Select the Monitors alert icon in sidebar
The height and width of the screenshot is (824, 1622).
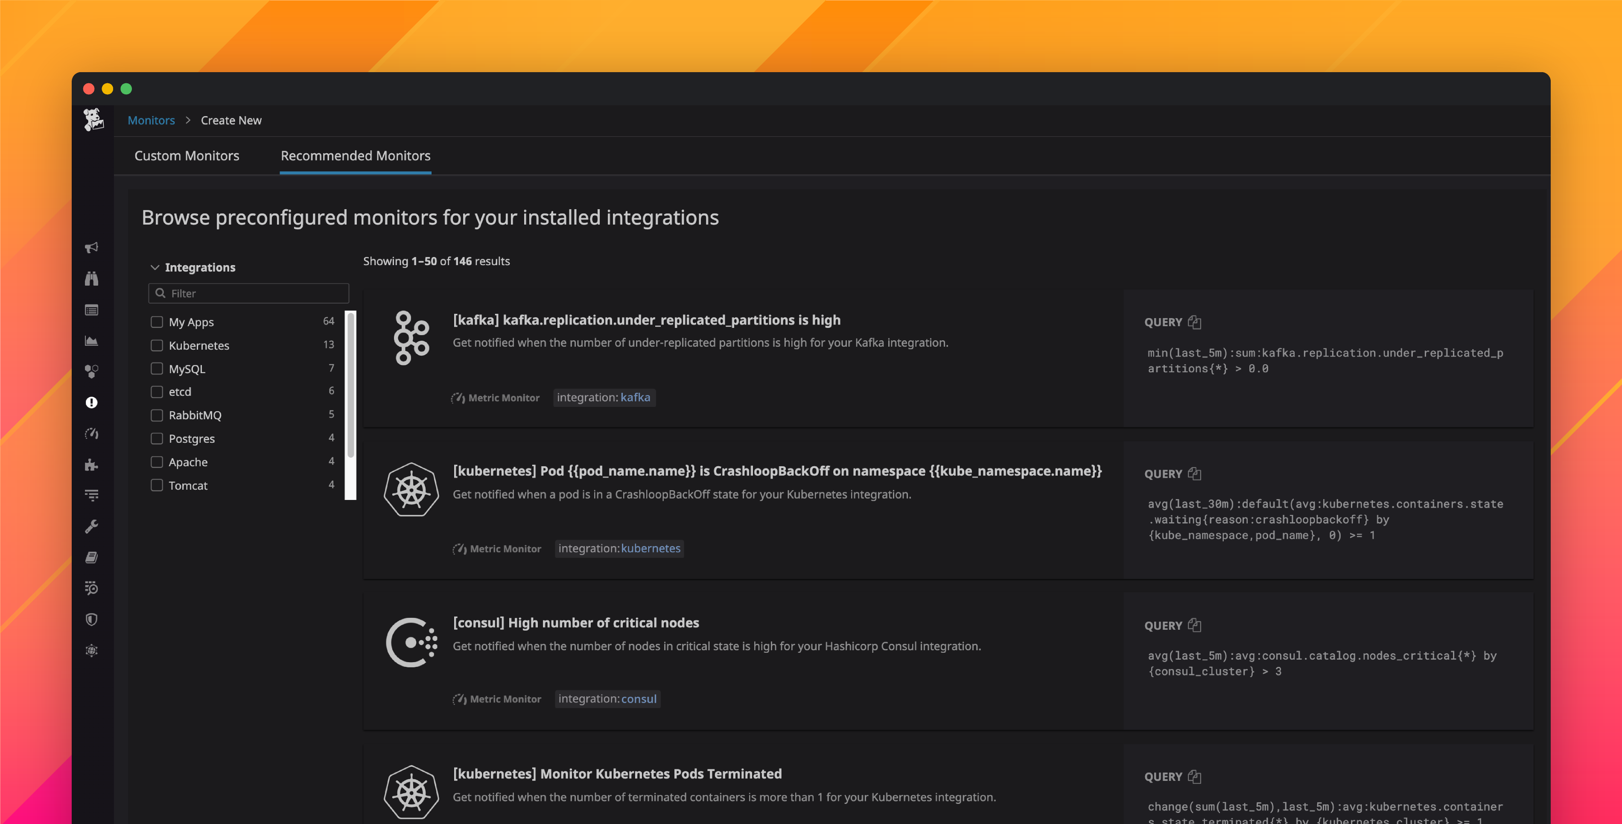tap(92, 403)
